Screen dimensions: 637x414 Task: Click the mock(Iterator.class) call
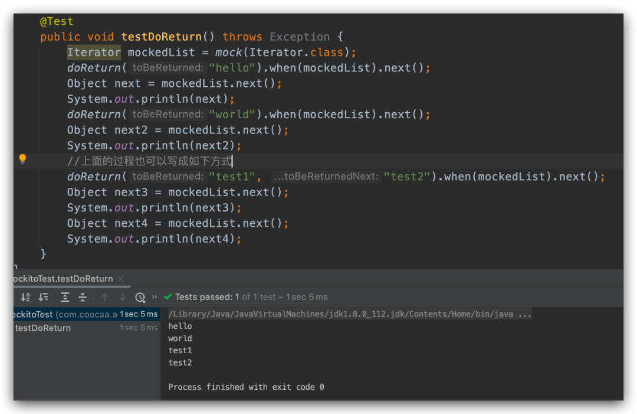click(x=282, y=53)
